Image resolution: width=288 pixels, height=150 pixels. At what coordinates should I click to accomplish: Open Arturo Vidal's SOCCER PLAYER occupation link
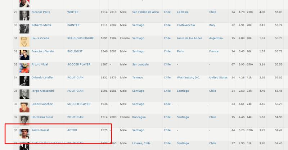click(79, 64)
